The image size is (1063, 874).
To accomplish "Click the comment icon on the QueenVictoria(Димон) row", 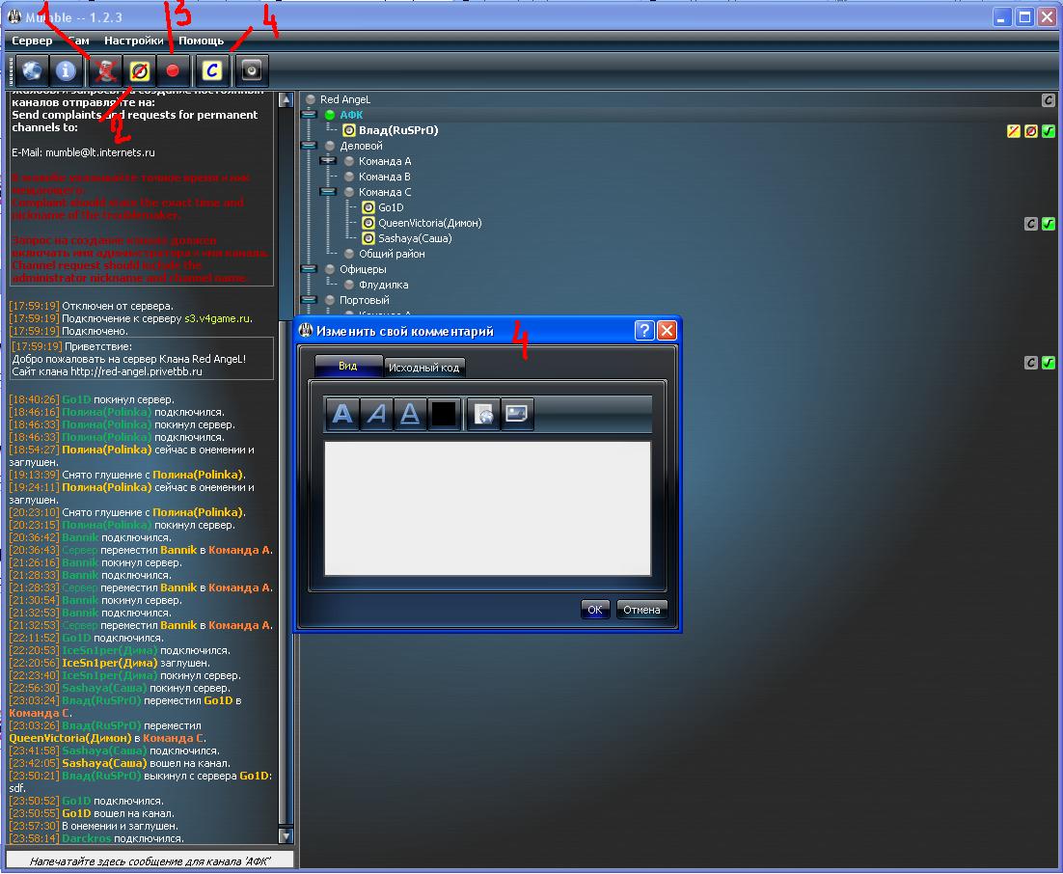I will (x=1031, y=224).
